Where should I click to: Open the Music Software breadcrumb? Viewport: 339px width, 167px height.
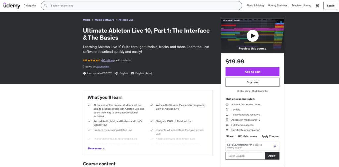[x=104, y=20]
